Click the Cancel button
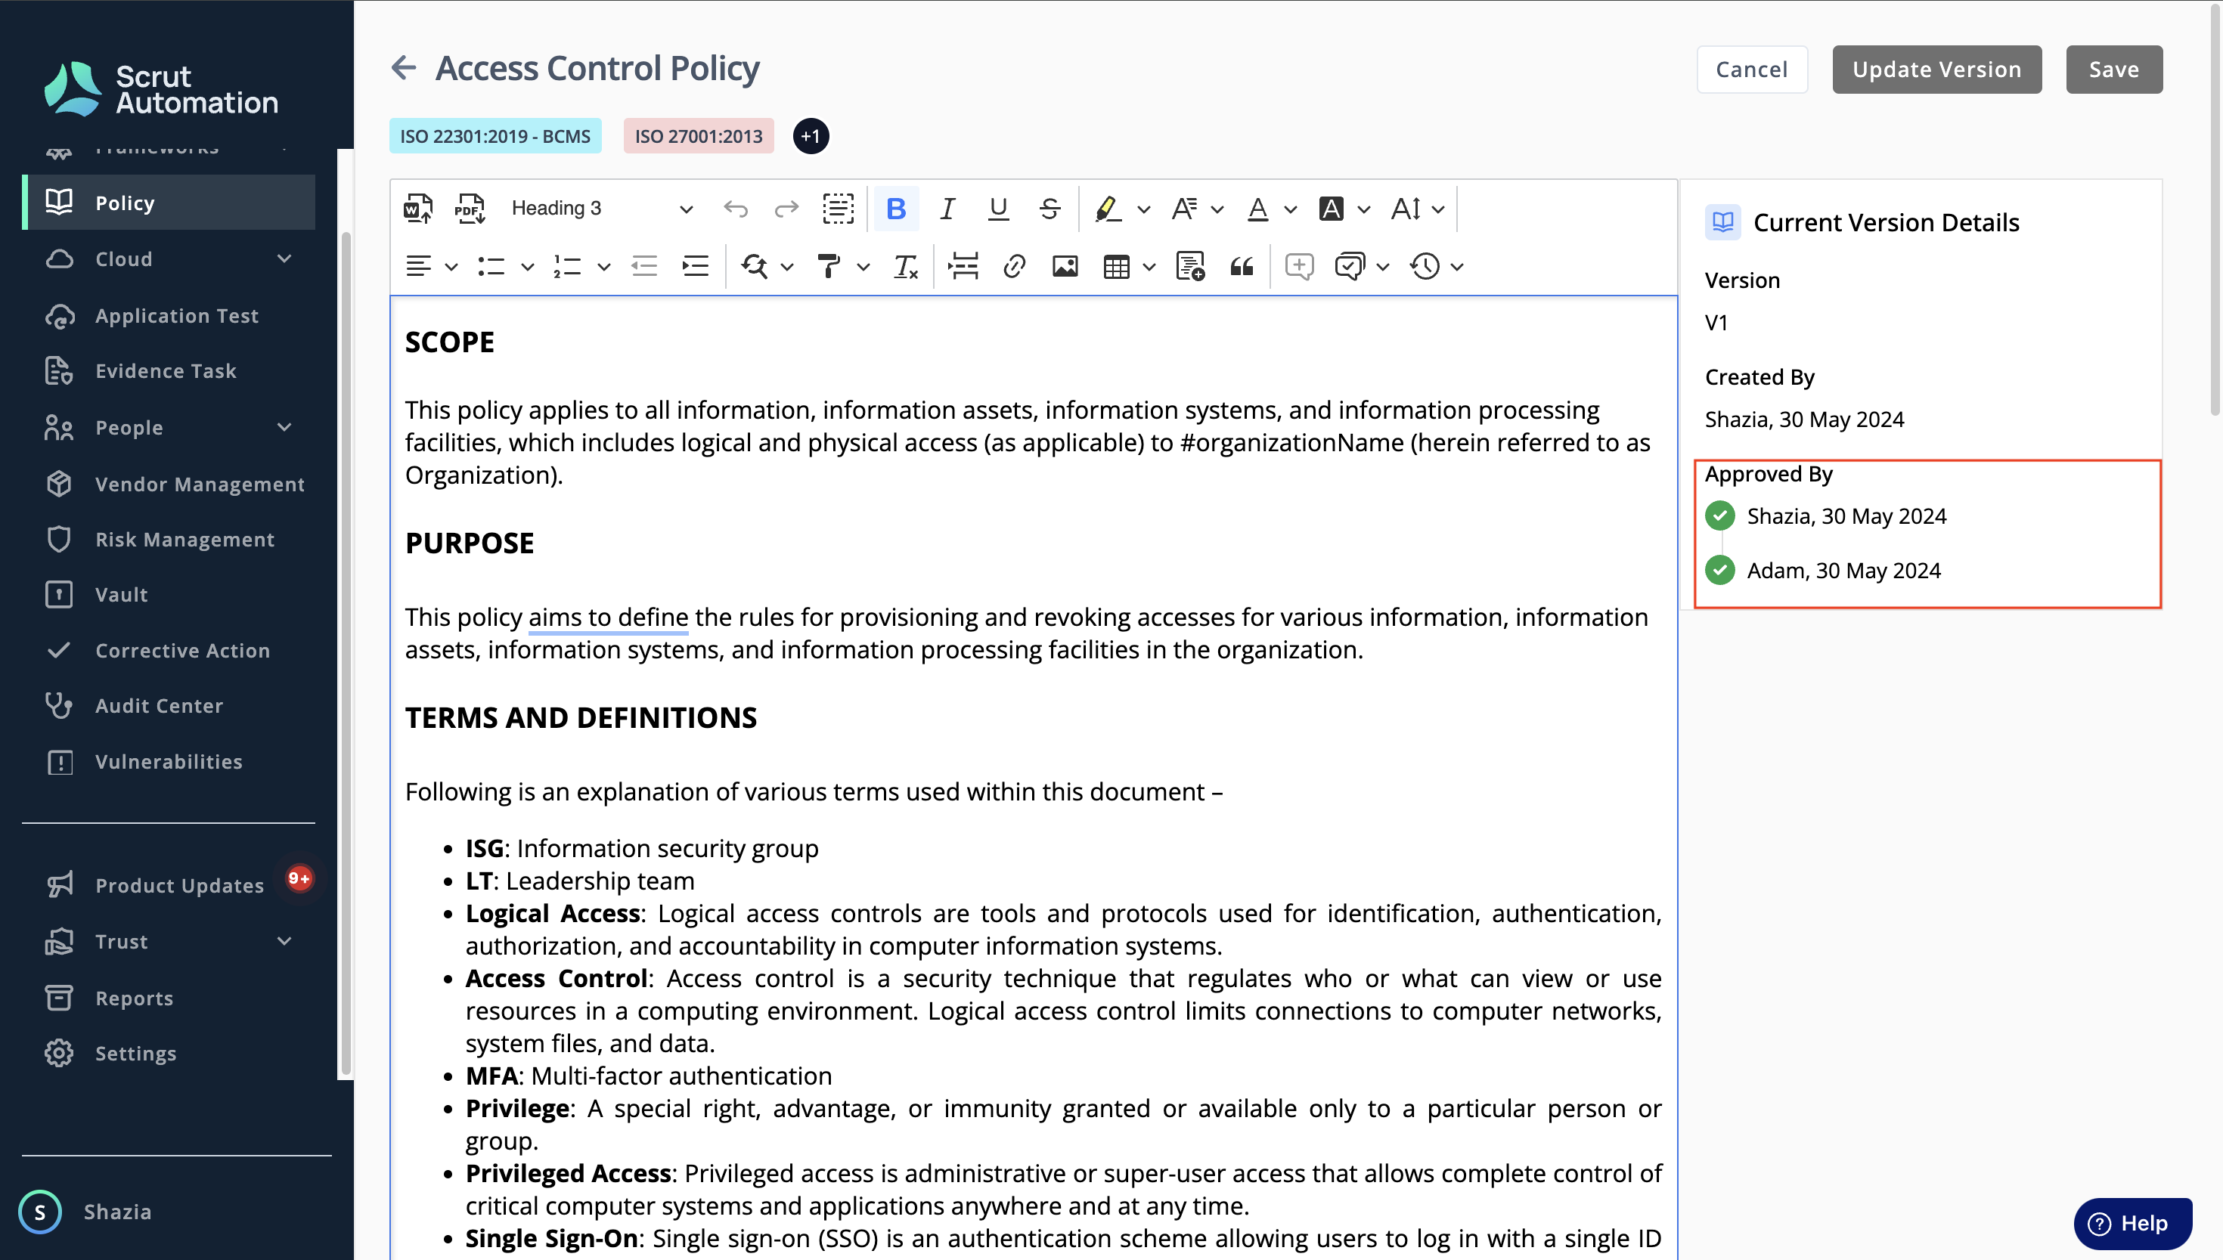2223x1260 pixels. coord(1752,70)
